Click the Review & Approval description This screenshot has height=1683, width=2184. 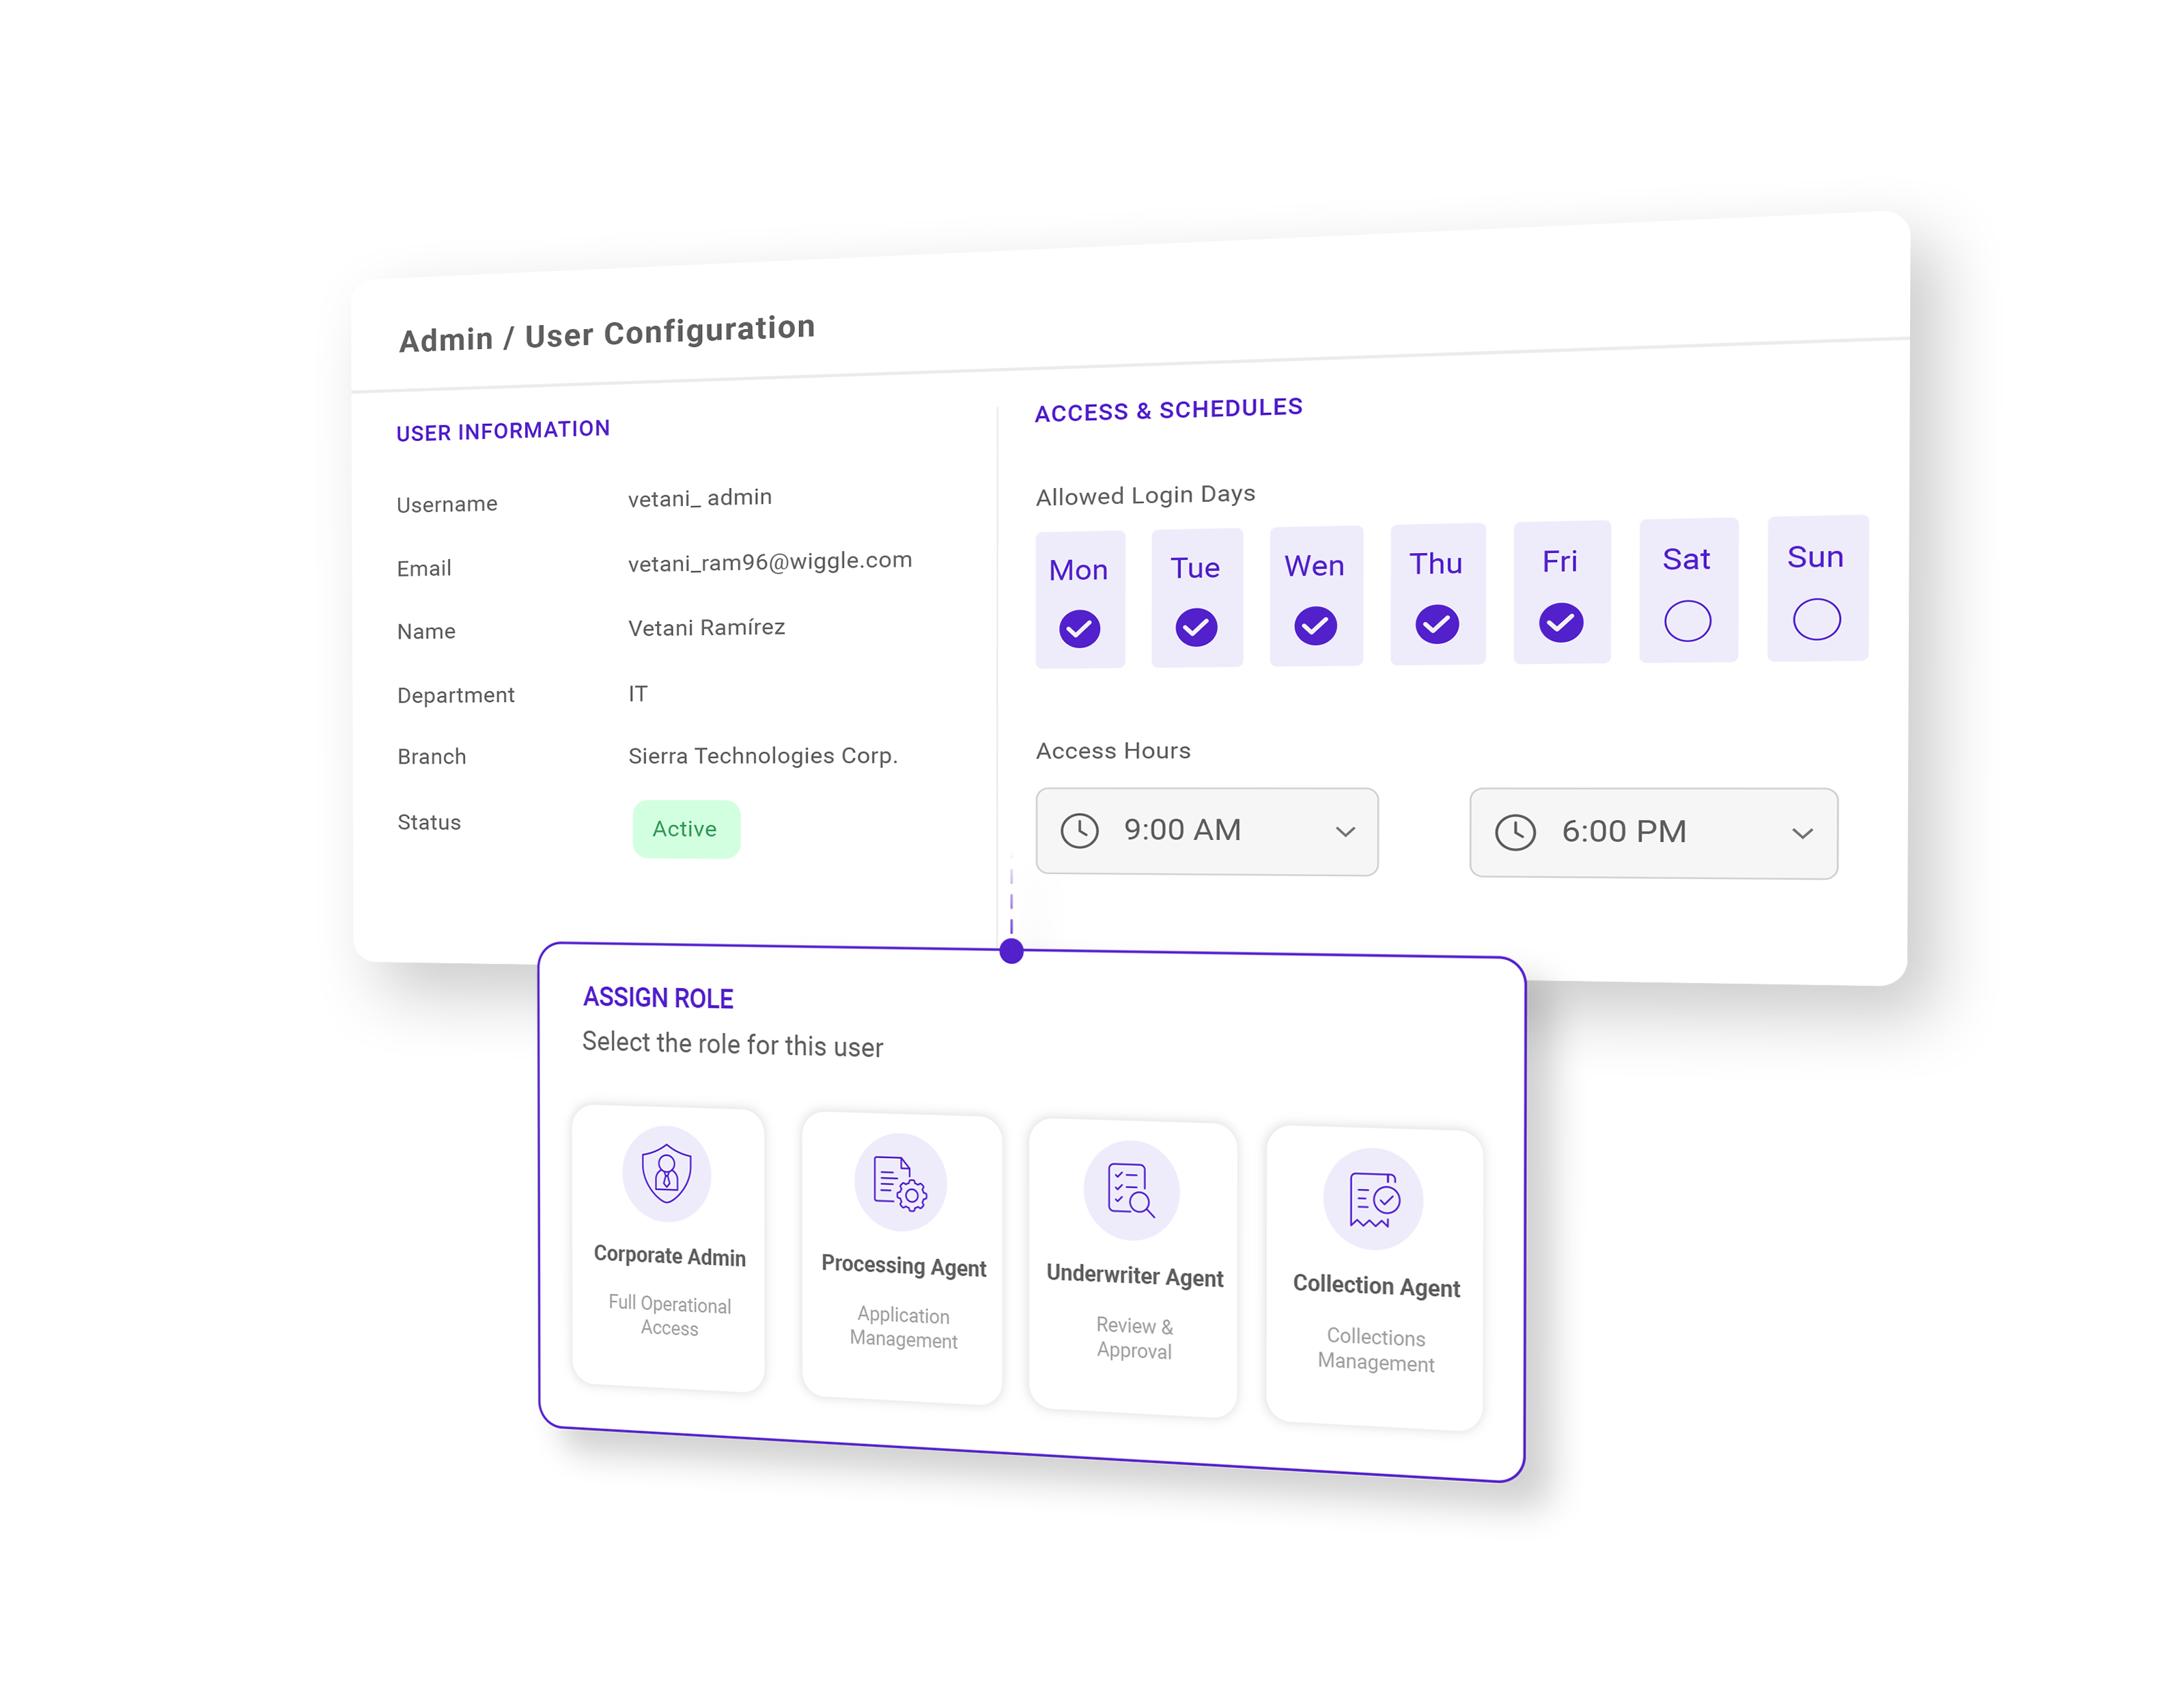[1134, 1338]
